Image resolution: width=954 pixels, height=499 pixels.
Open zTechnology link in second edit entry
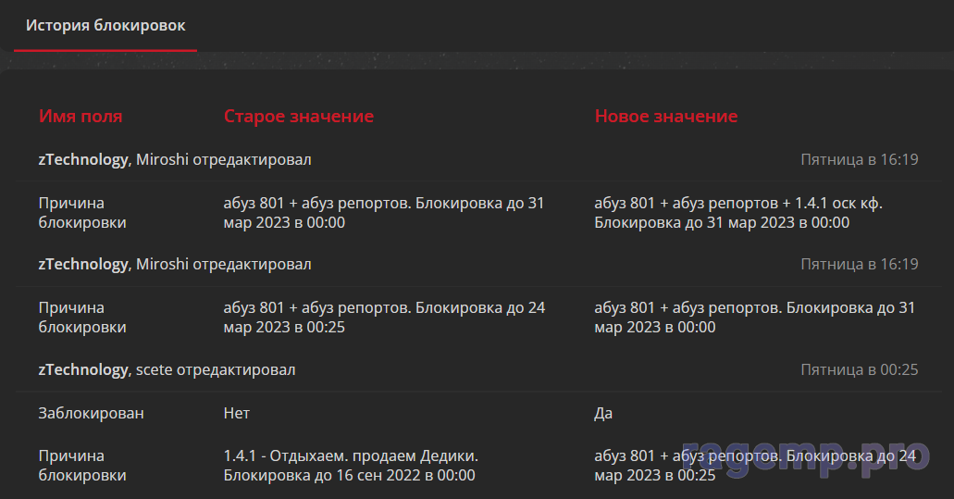click(82, 265)
